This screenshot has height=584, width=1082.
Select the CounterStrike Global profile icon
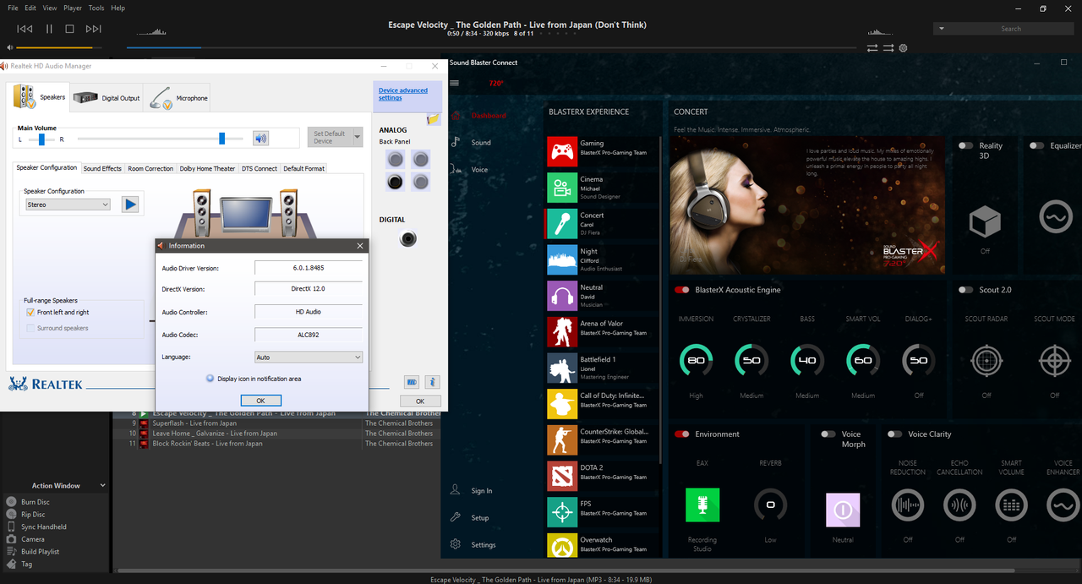(x=562, y=440)
